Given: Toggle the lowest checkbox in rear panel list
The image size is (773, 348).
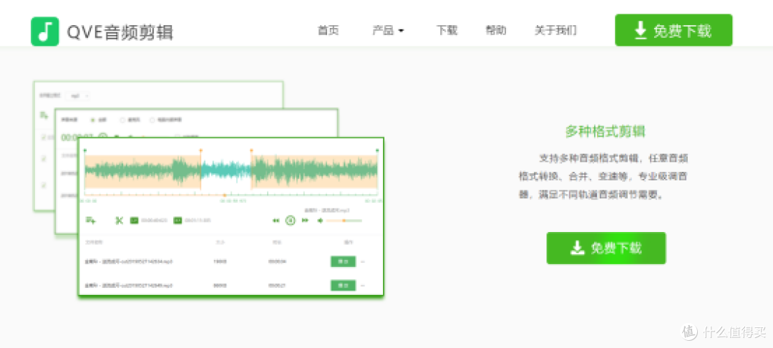Looking at the screenshot, I should click(44, 185).
